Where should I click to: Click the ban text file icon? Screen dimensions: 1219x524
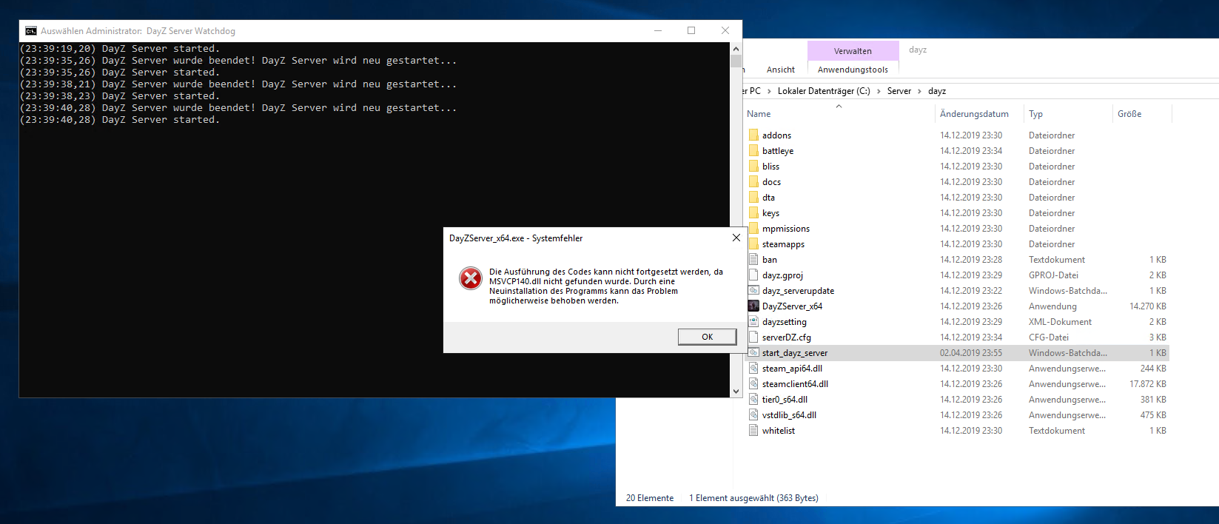coord(753,259)
